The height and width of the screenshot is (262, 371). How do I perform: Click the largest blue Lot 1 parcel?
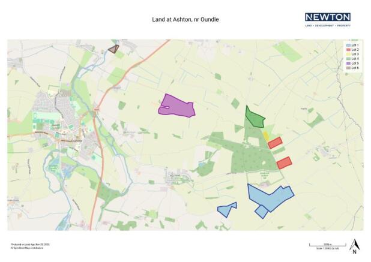click(x=269, y=195)
